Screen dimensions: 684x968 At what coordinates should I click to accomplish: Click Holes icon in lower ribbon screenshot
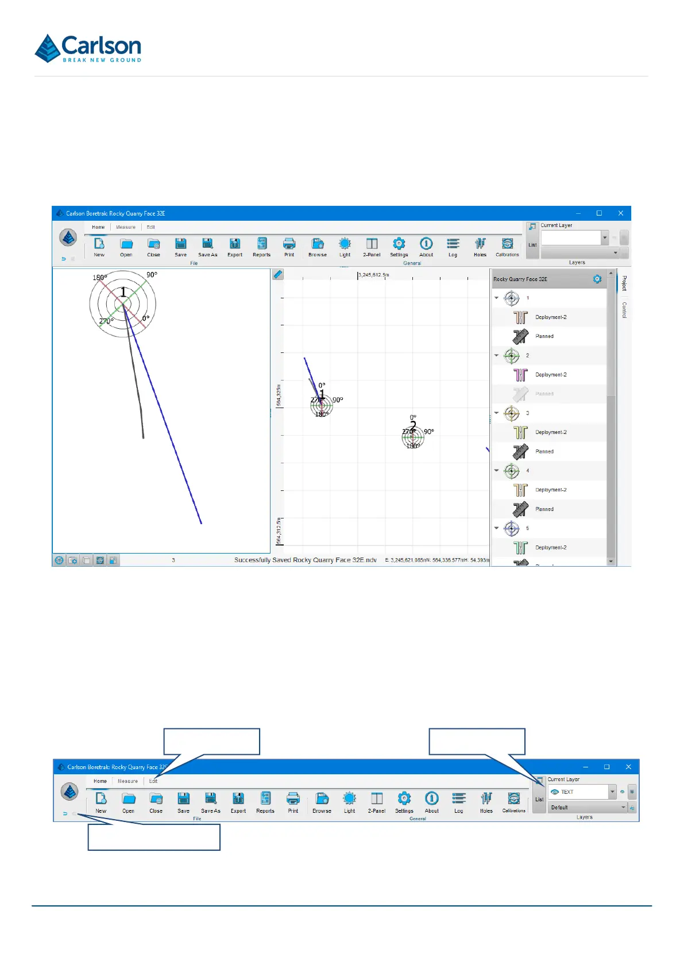486,798
